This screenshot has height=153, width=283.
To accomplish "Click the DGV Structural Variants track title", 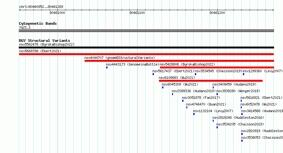I will 45,41.
